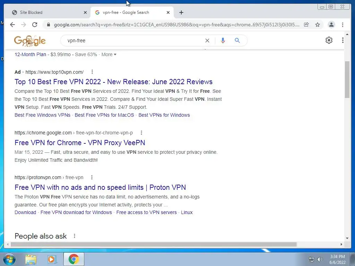Start a voice search with the microphone
355x266 pixels.
tap(223, 41)
